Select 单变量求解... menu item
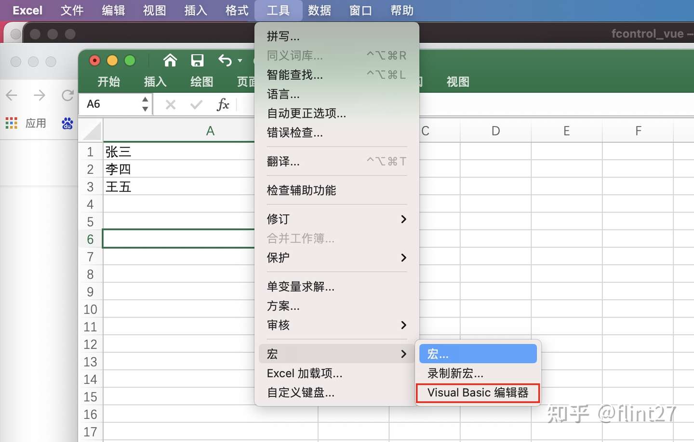Screen dimensions: 694x442 (x=336, y=287)
